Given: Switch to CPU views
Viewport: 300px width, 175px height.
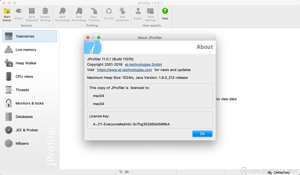Looking at the screenshot, I should 30,77.
